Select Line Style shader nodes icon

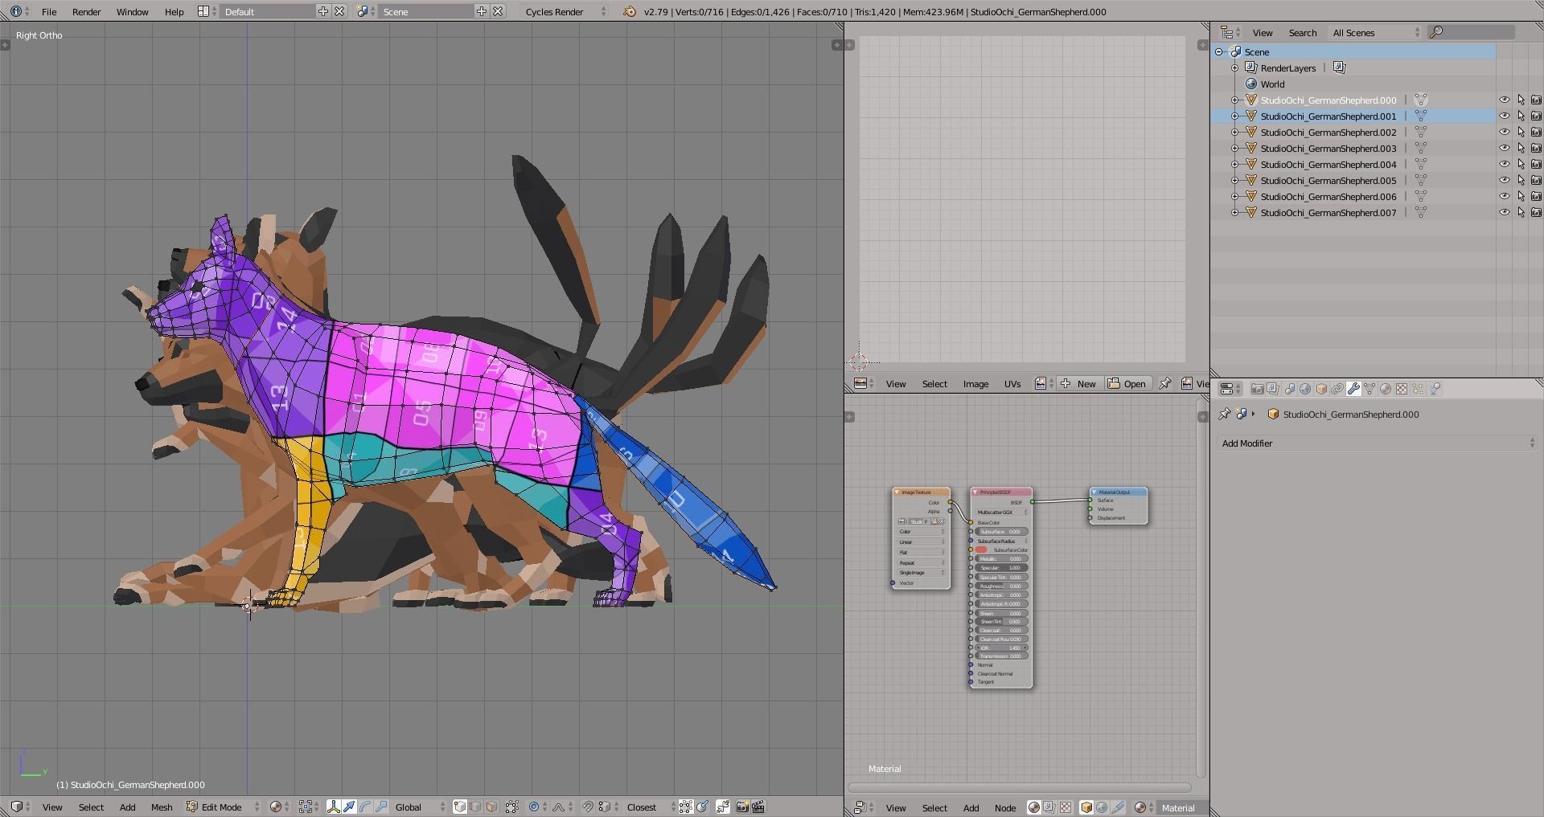(1118, 808)
